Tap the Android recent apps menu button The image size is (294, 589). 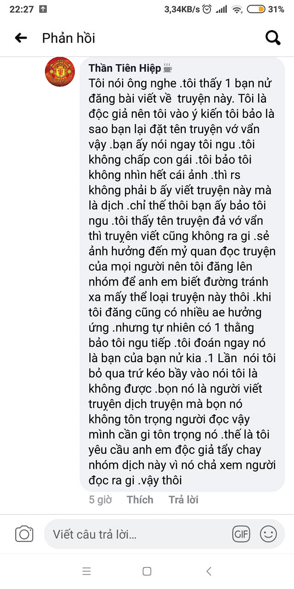(87, 572)
